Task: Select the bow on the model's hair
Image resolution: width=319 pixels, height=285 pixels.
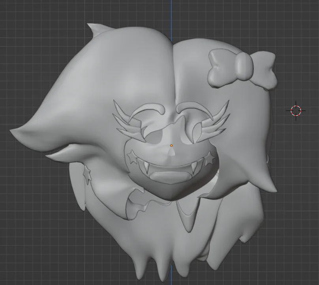Action: [242, 69]
